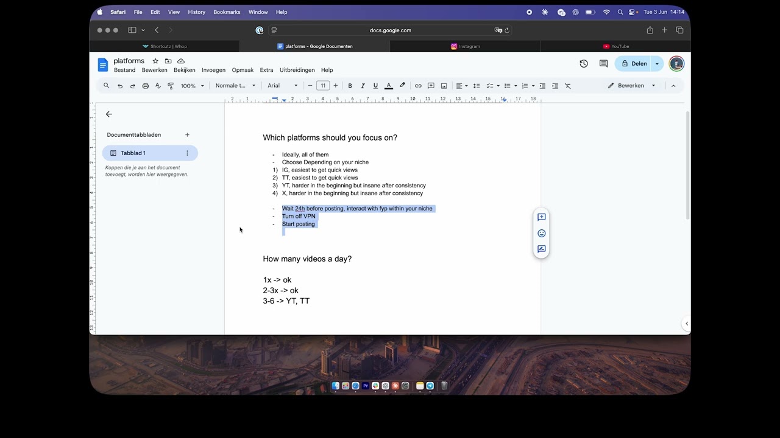
Task: Open the Invoegen menu
Action: pyautogui.click(x=214, y=70)
